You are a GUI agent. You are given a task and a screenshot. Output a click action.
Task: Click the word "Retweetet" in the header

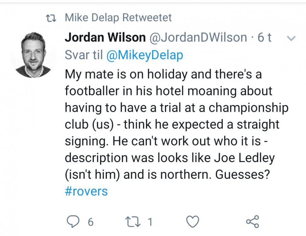pyautogui.click(x=147, y=18)
